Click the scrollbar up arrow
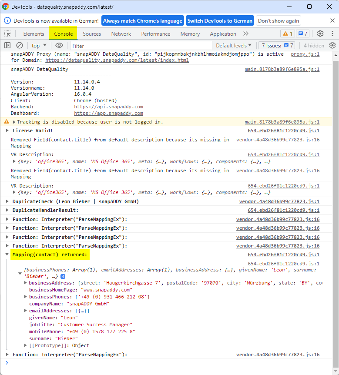 coord(336,55)
